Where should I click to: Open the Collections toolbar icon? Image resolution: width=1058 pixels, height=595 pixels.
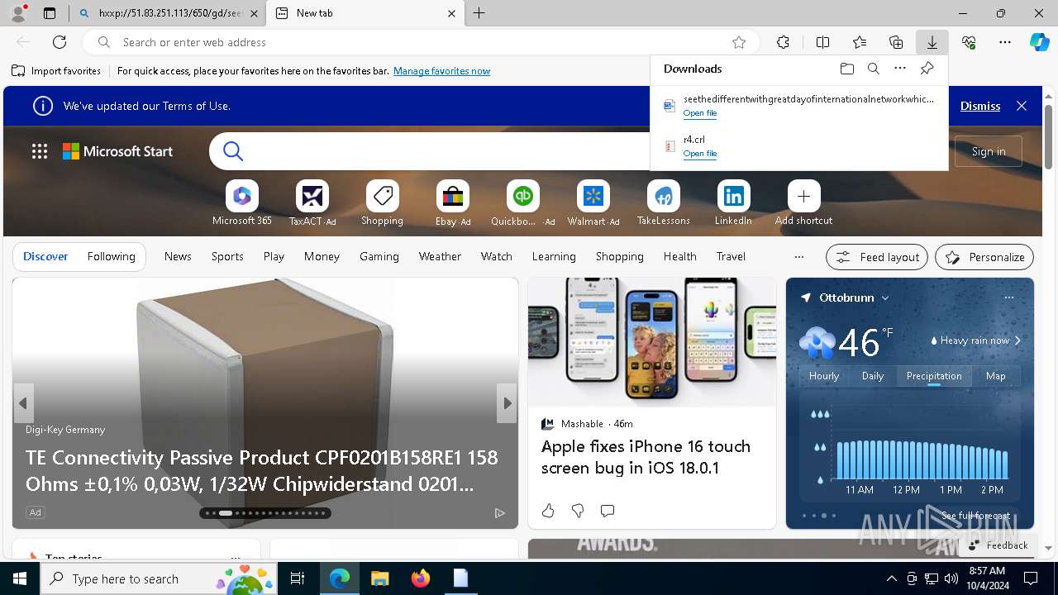(x=896, y=42)
